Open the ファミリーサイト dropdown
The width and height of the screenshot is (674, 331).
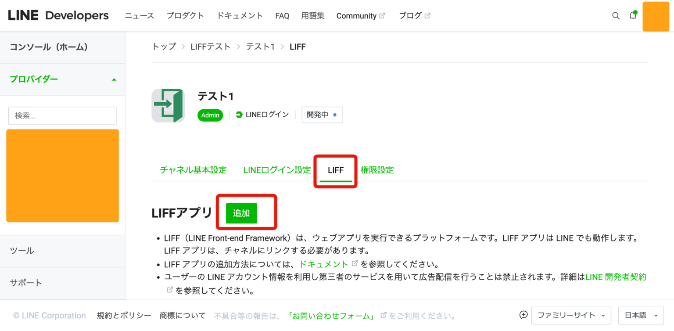(571, 315)
